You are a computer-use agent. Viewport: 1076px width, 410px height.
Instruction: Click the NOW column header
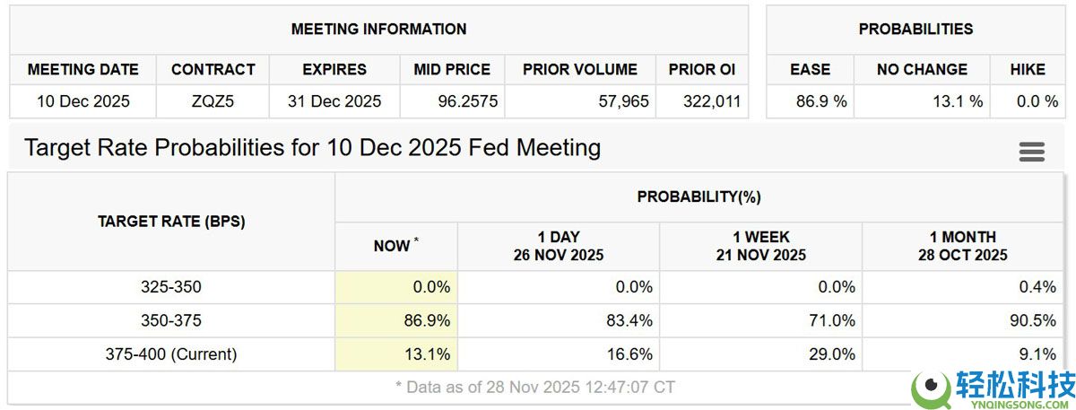(x=395, y=246)
